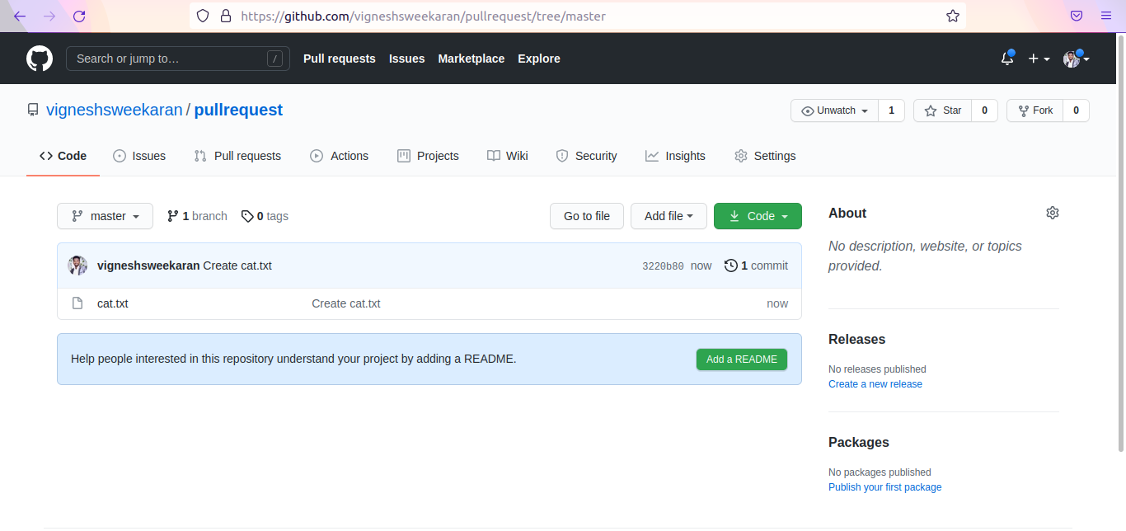Click the About section gear icon

(x=1052, y=213)
